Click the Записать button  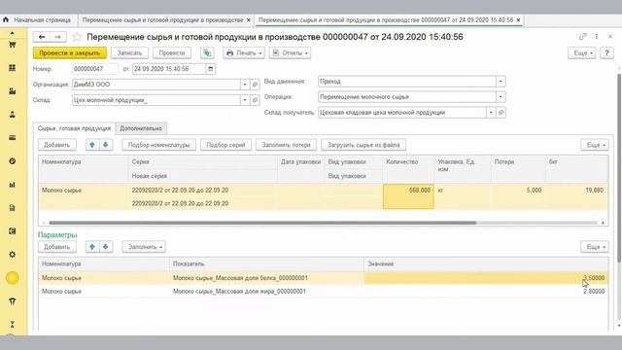[129, 52]
